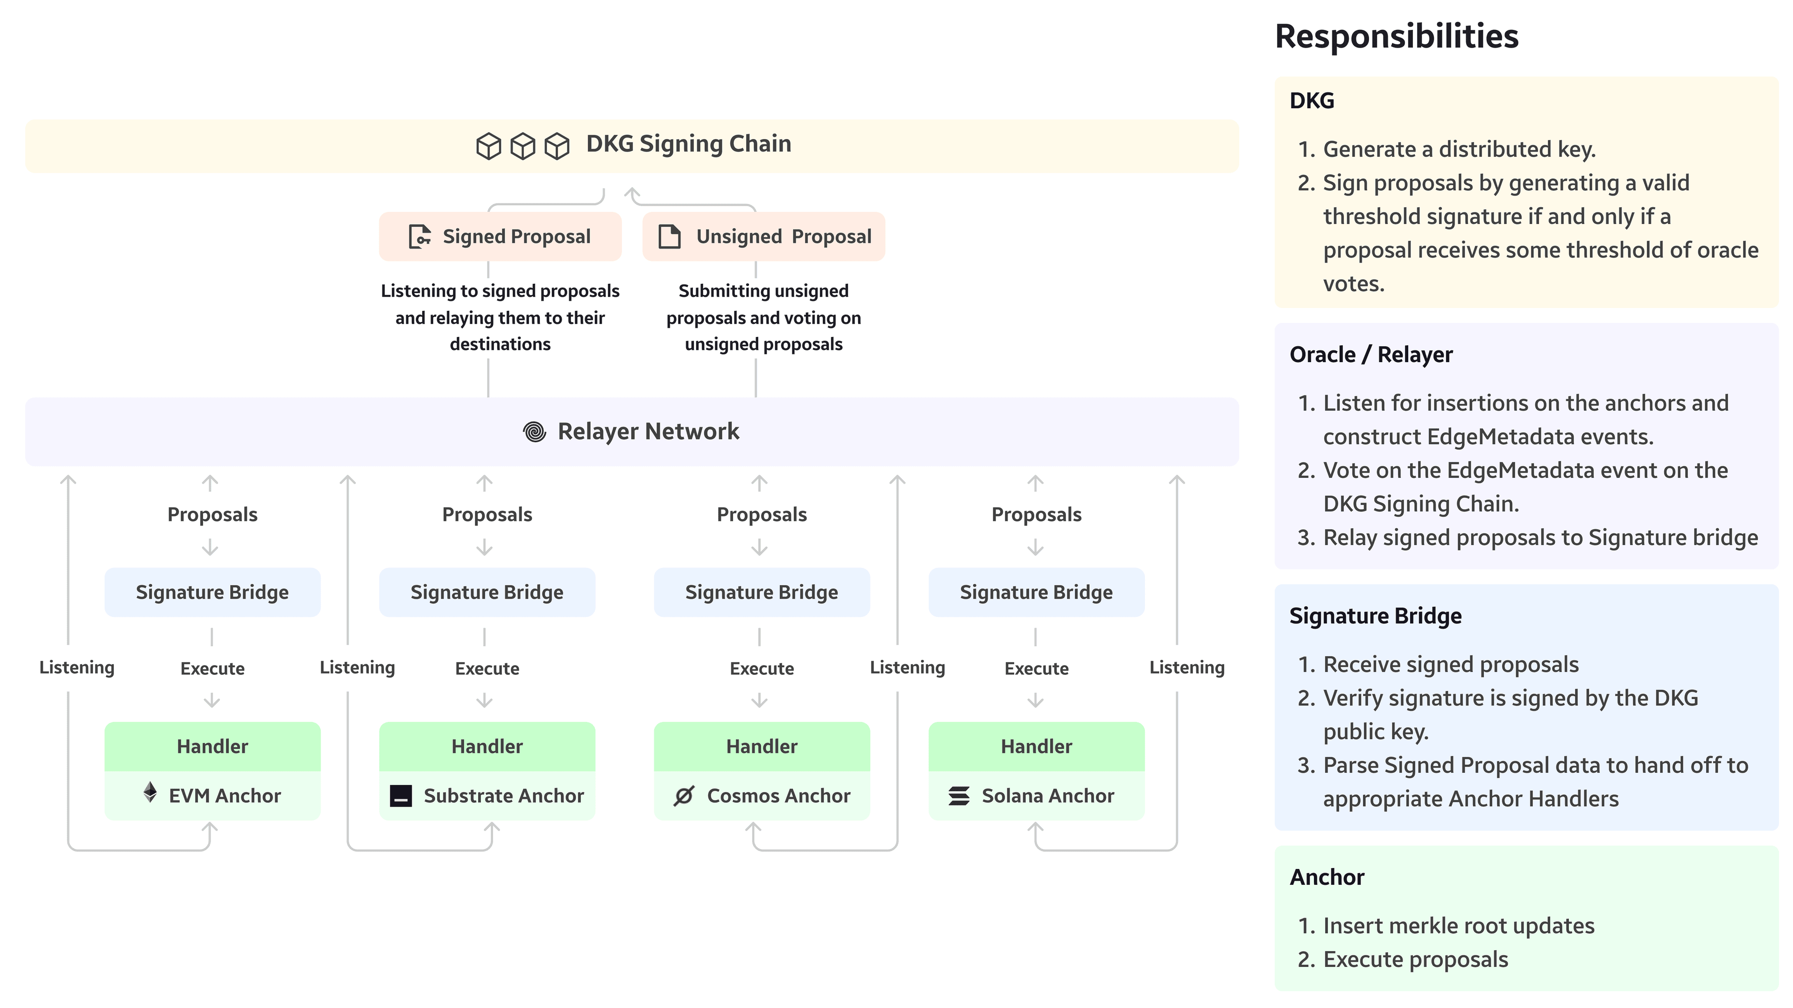Click the signed document key icon
The width and height of the screenshot is (1793, 1008).
point(420,237)
